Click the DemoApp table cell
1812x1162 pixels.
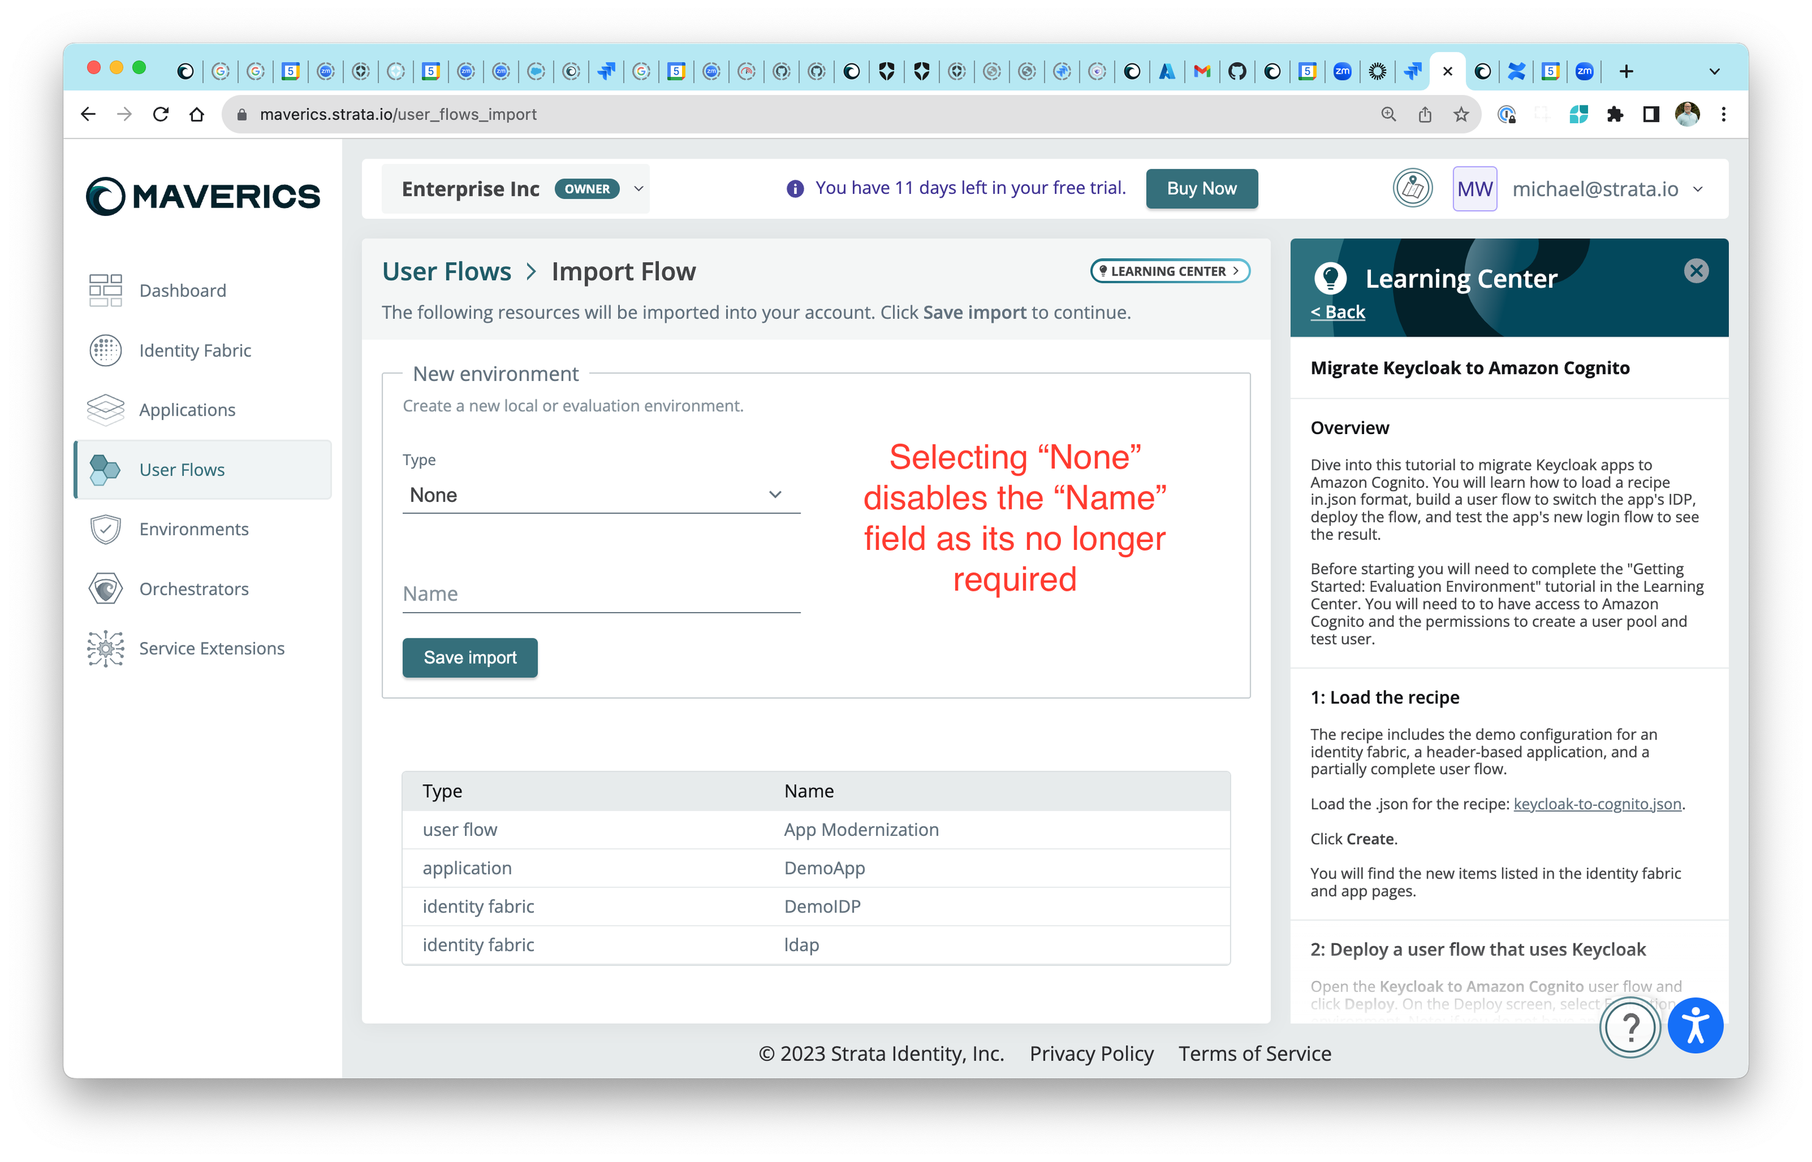click(824, 868)
